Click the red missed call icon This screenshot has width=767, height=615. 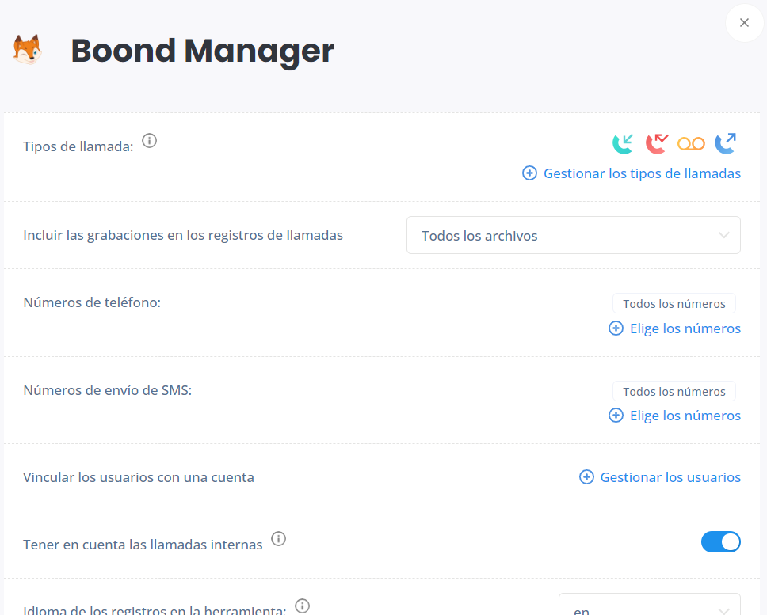656,143
